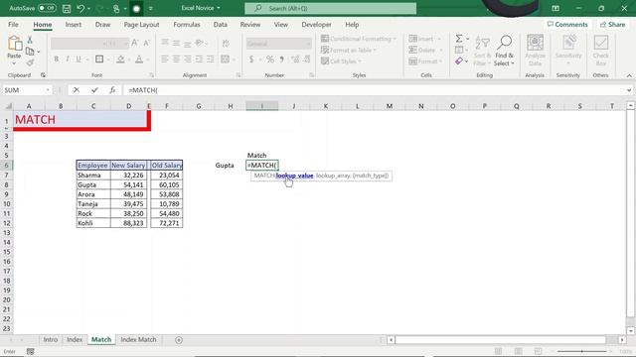The height and width of the screenshot is (357, 636).
Task: Click the Comments button
Action: (x=567, y=25)
